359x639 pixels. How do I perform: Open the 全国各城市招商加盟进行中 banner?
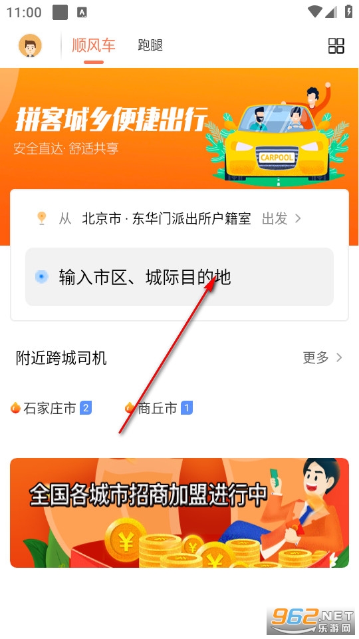pyautogui.click(x=179, y=513)
